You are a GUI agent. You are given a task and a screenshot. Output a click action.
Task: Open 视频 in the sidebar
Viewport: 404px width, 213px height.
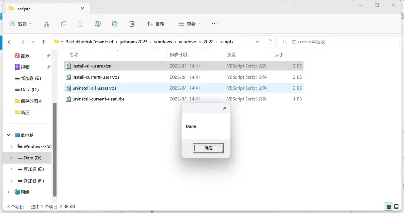coord(25,67)
